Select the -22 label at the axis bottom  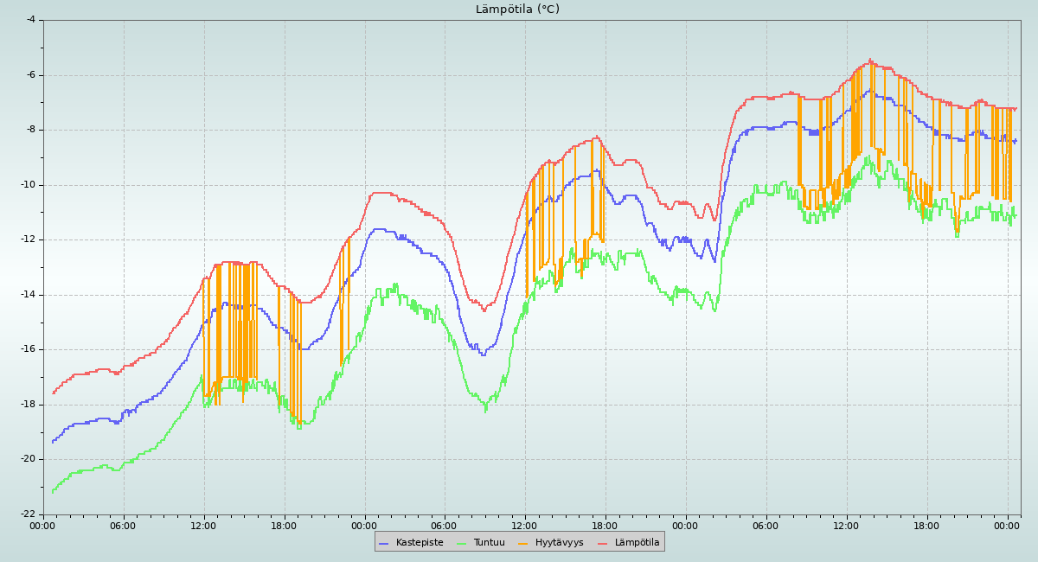28,514
